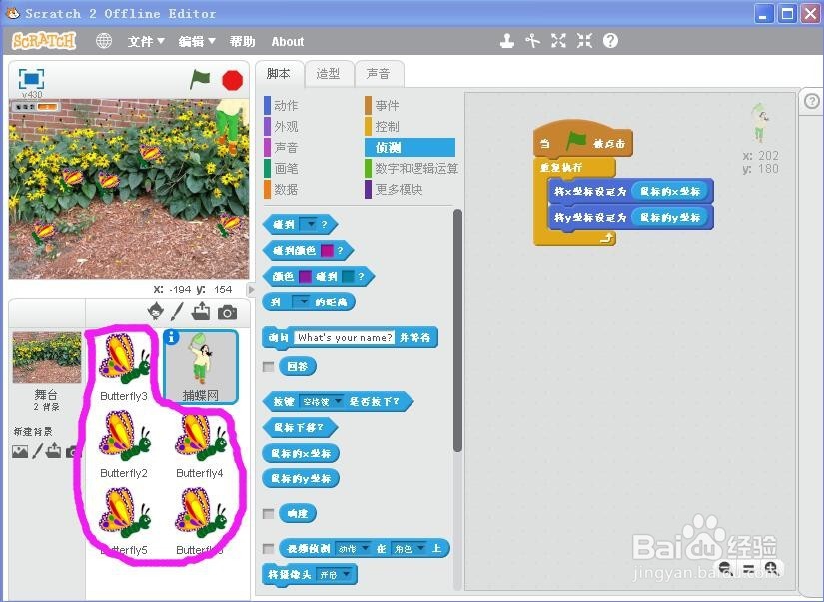Click the grow sprite tool
The height and width of the screenshot is (602, 824).
pyautogui.click(x=557, y=41)
